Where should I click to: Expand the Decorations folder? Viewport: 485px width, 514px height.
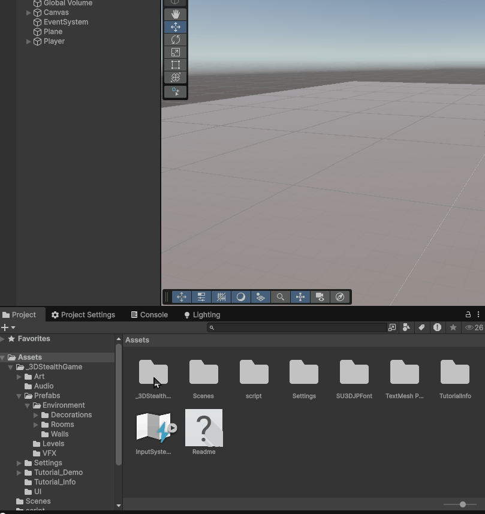36,415
